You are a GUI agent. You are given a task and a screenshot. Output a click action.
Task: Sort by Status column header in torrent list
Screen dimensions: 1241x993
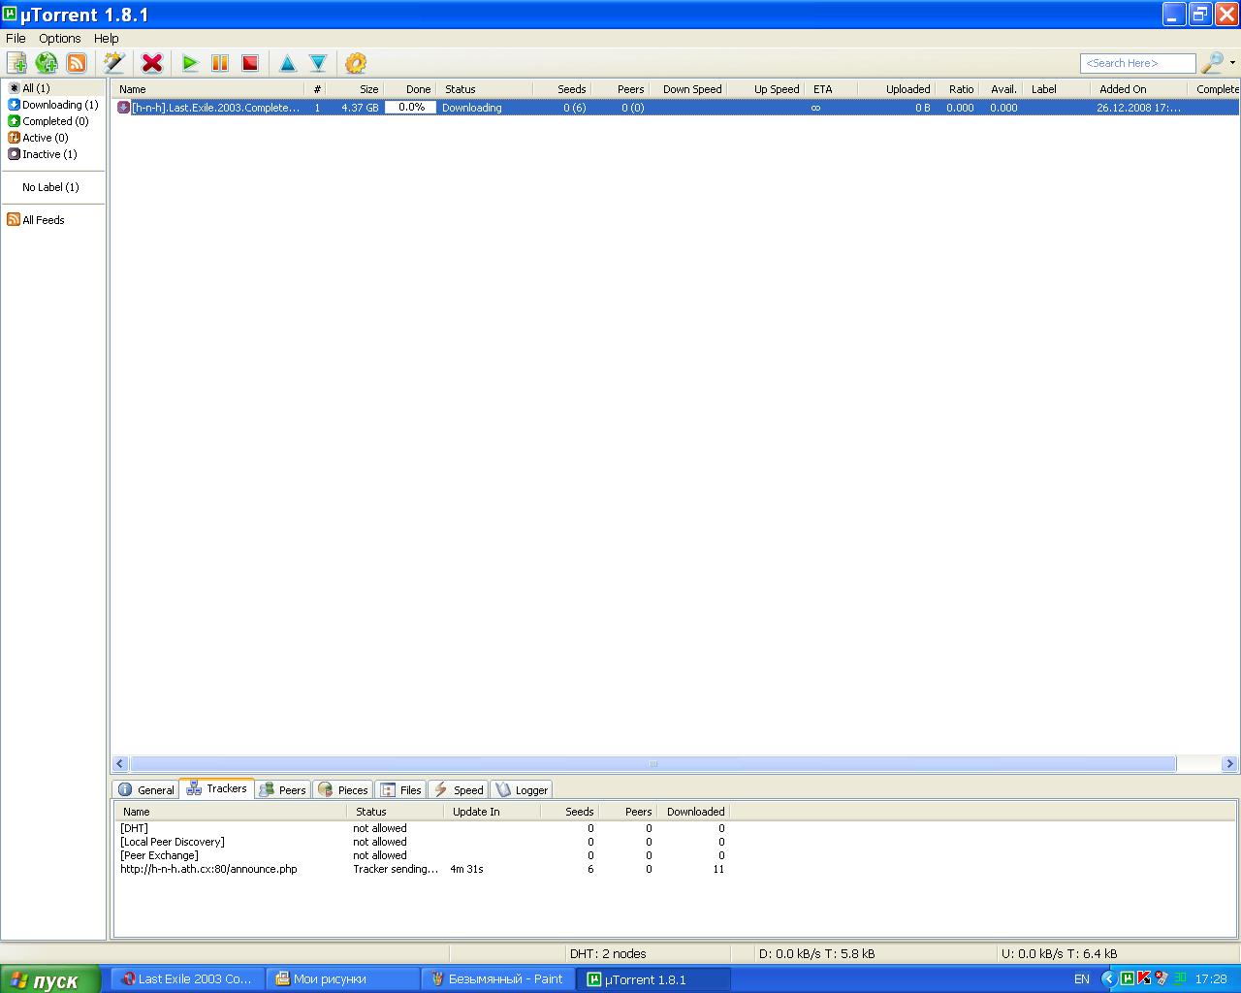coord(485,89)
